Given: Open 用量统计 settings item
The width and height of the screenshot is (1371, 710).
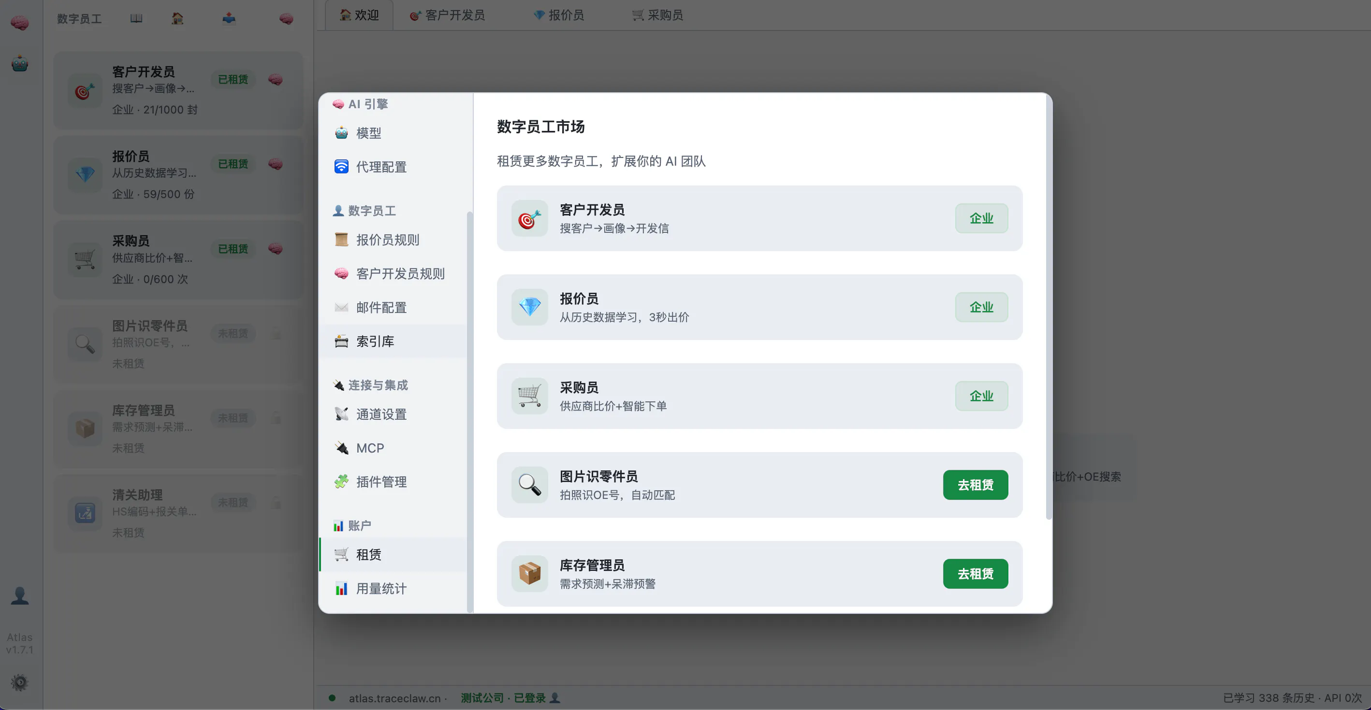Looking at the screenshot, I should pyautogui.click(x=393, y=589).
